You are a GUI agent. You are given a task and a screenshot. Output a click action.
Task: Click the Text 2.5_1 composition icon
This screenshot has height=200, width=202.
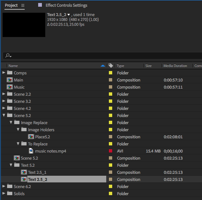(x=24, y=172)
